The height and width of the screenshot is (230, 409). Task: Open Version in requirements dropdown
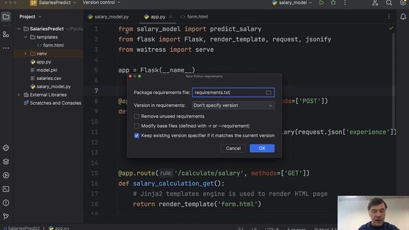coord(233,105)
